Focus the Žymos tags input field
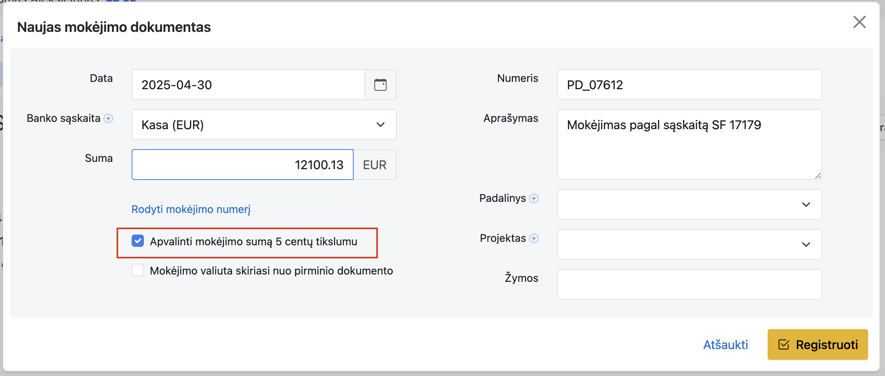Image resolution: width=885 pixels, height=376 pixels. tap(689, 284)
